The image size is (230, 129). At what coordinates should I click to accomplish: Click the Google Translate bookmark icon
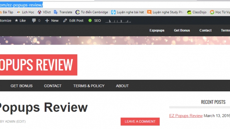coord(56,12)
